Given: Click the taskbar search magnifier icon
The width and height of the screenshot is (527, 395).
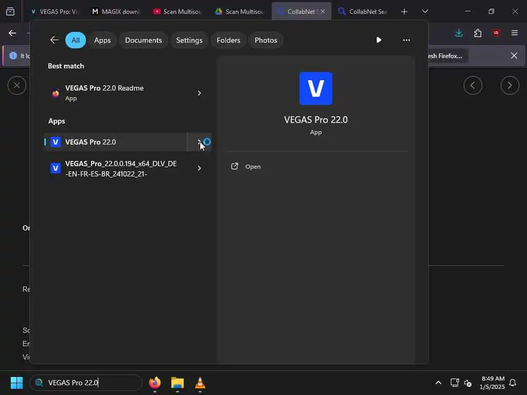Looking at the screenshot, I should pyautogui.click(x=39, y=383).
